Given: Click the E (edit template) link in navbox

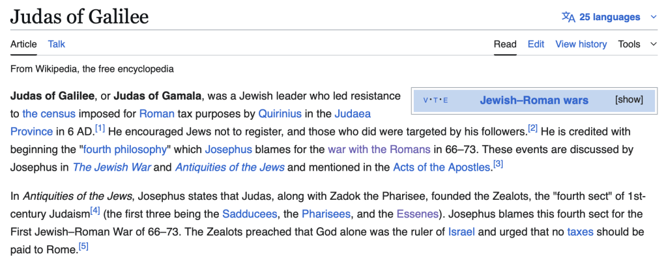Looking at the screenshot, I should [x=446, y=100].
